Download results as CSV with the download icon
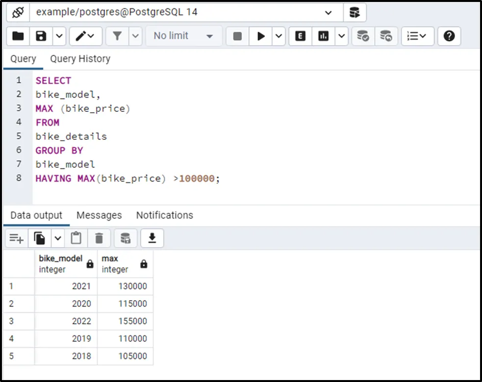Screen dimensions: 482x382 152,238
